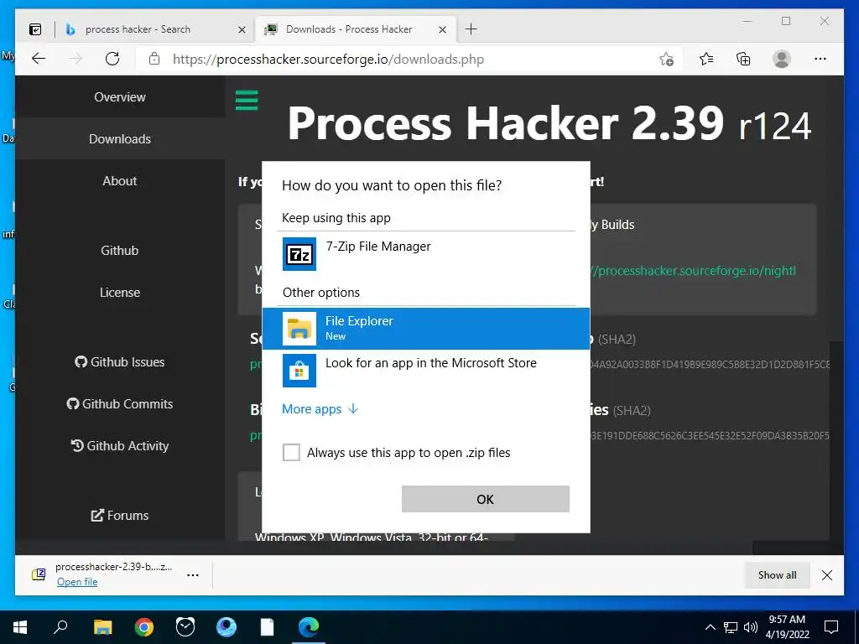Click the downloaded zip file icon
The image size is (859, 644).
pos(39,574)
